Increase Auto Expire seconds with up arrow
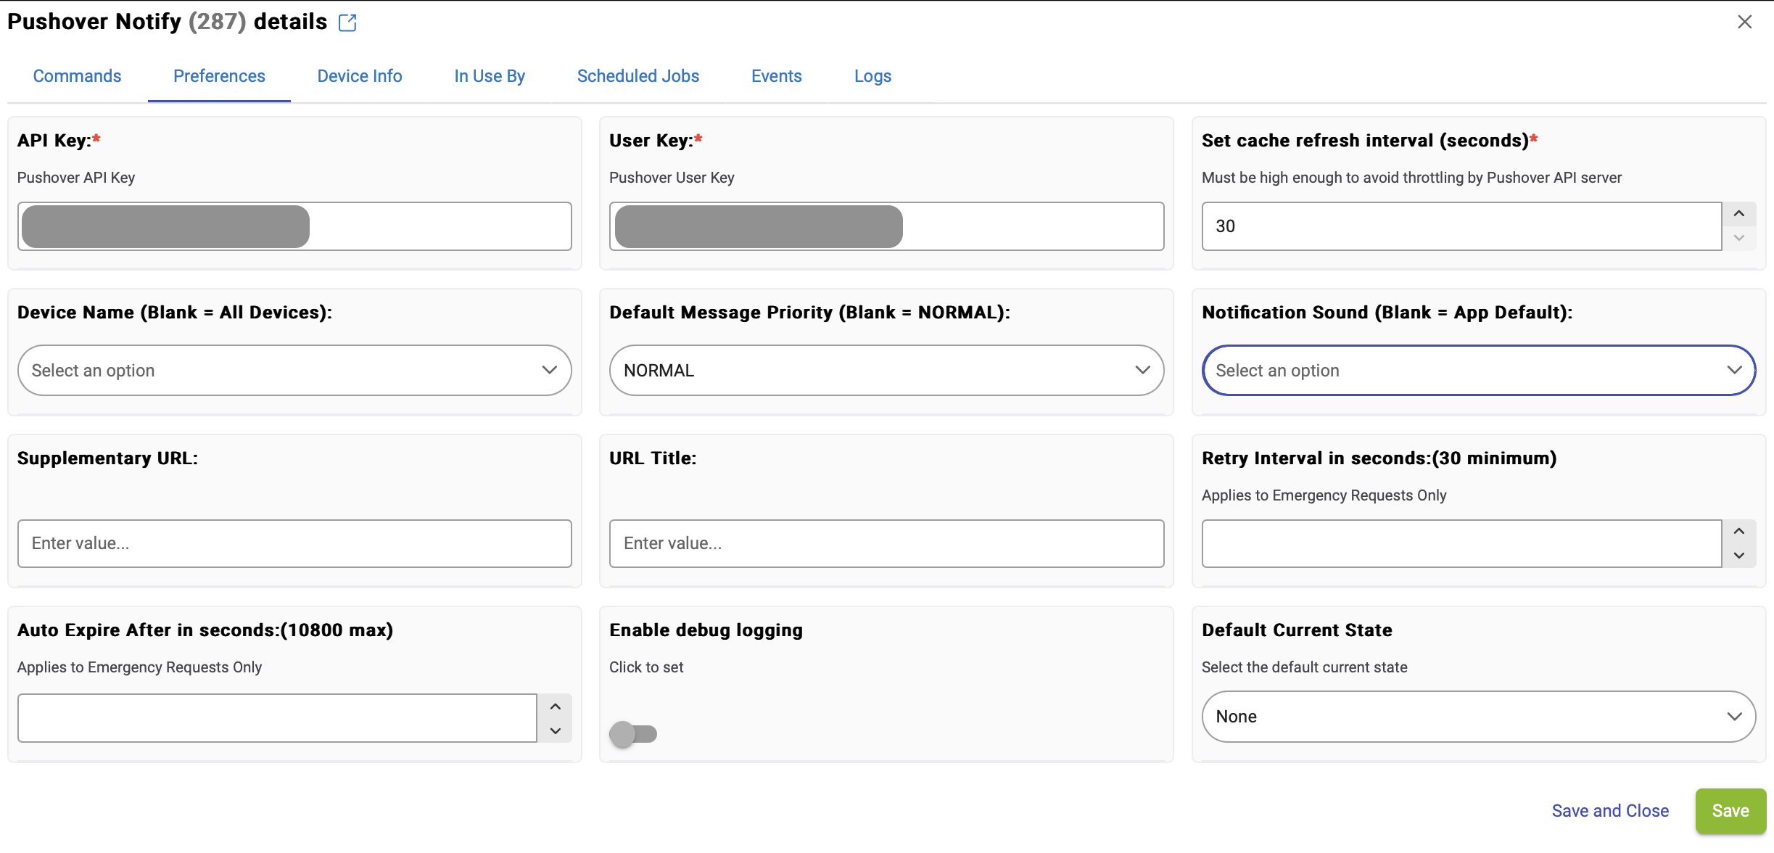1774x853 pixels. click(555, 706)
